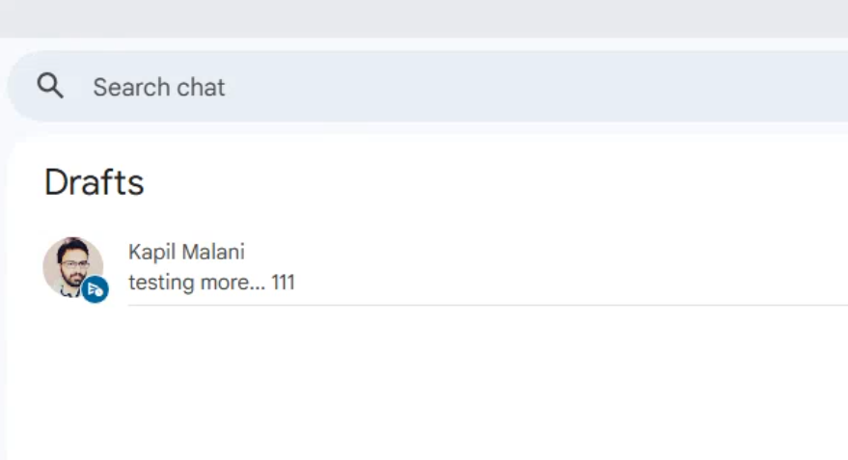Select the Drafts heading
The image size is (848, 460).
click(94, 182)
